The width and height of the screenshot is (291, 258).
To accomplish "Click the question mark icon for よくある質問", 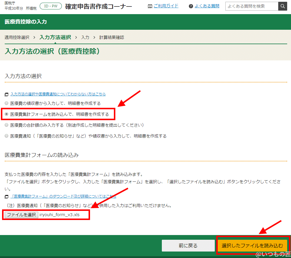I will tap(191, 6).
